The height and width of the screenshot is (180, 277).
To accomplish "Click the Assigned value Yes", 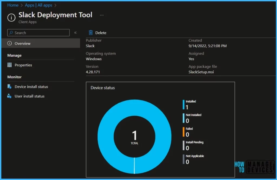I will [x=191, y=59].
